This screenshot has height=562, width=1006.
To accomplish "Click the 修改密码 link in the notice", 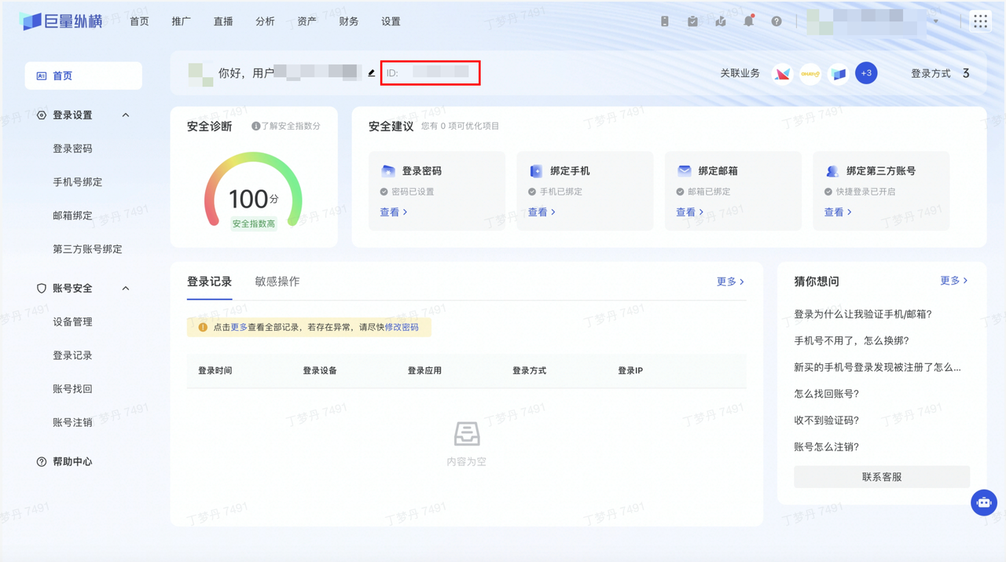I will 402,327.
